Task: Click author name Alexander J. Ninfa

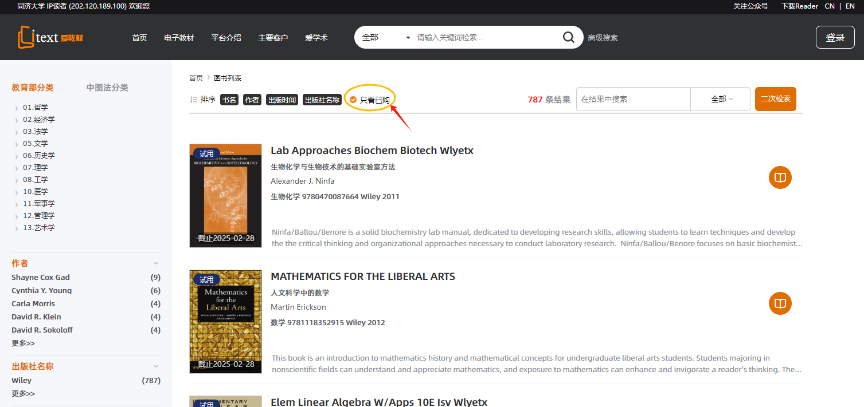Action: point(303,181)
